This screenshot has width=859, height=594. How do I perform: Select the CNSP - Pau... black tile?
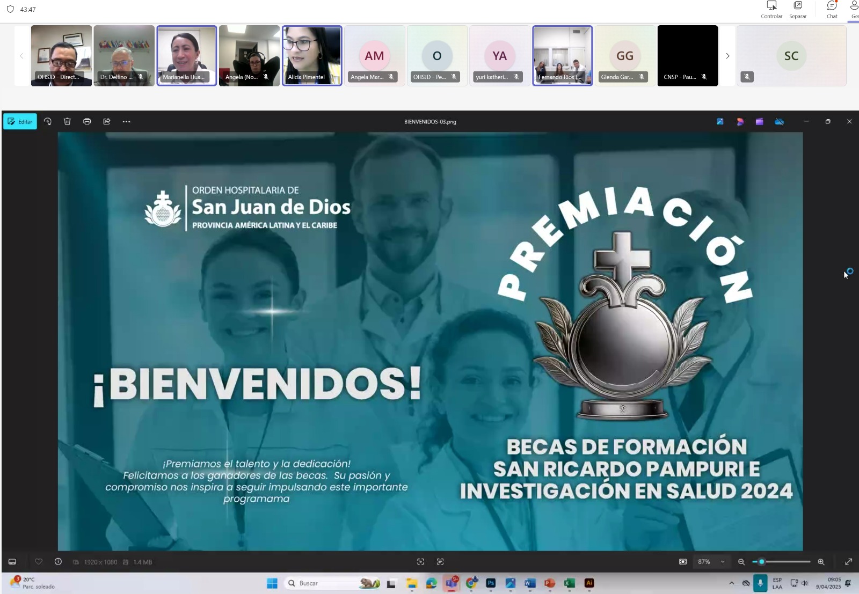pos(688,56)
